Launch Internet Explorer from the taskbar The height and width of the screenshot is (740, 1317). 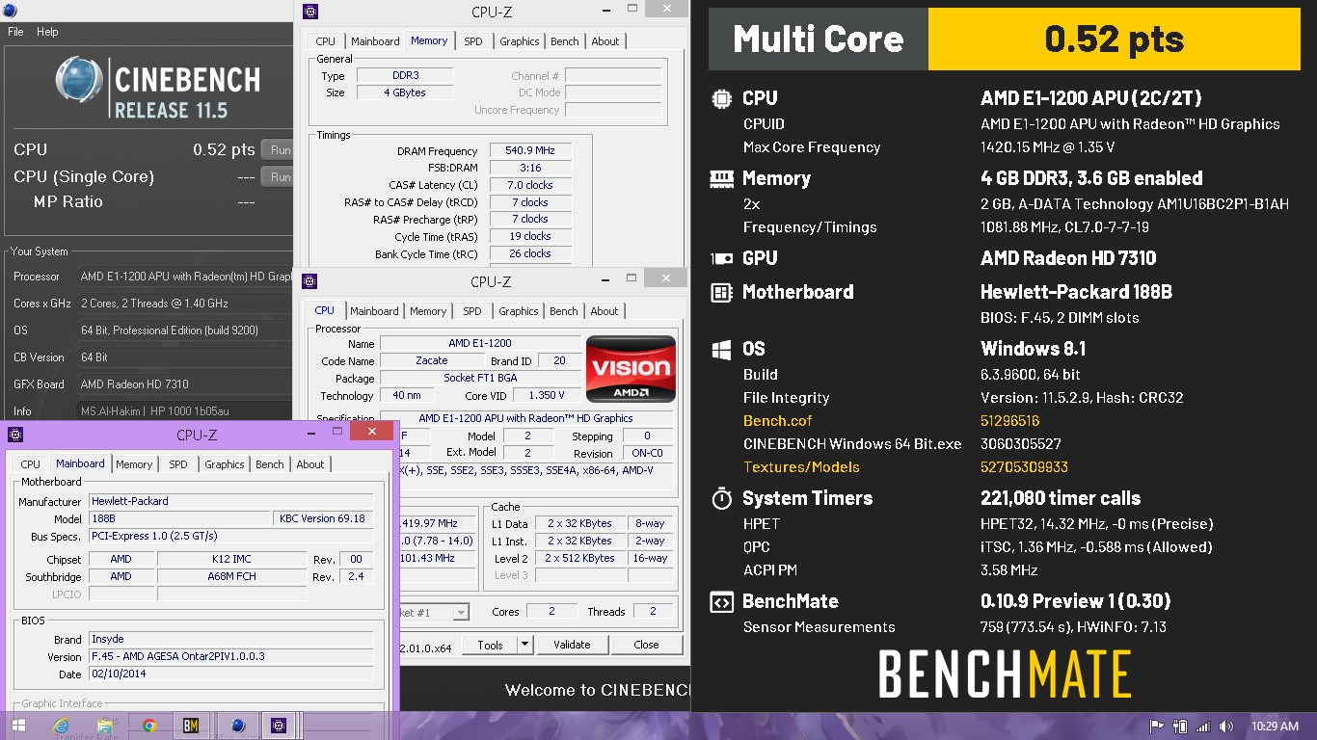point(62,726)
